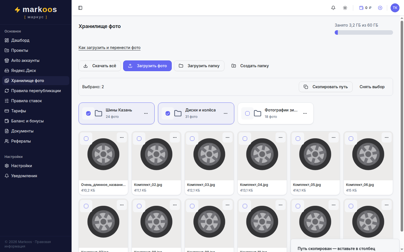Screen dimensions: 404x252
Task: Click the Скопировать путь button
Action: click(326, 87)
